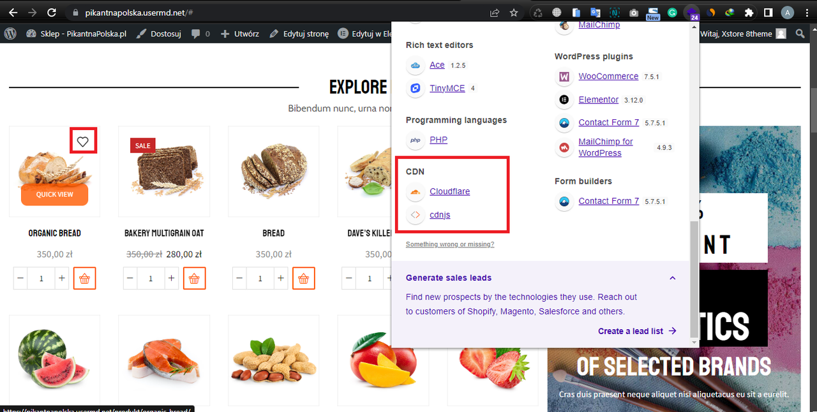Image resolution: width=817 pixels, height=412 pixels.
Task: Click Edytuj stronę in admin bar
Action: [299, 34]
